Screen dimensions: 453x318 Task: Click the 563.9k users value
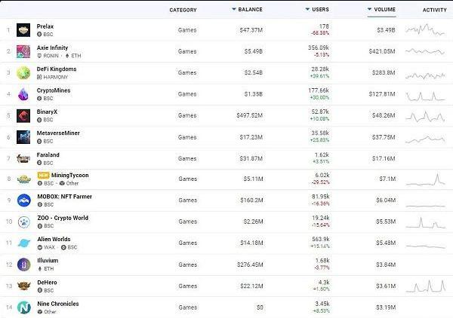click(x=321, y=239)
